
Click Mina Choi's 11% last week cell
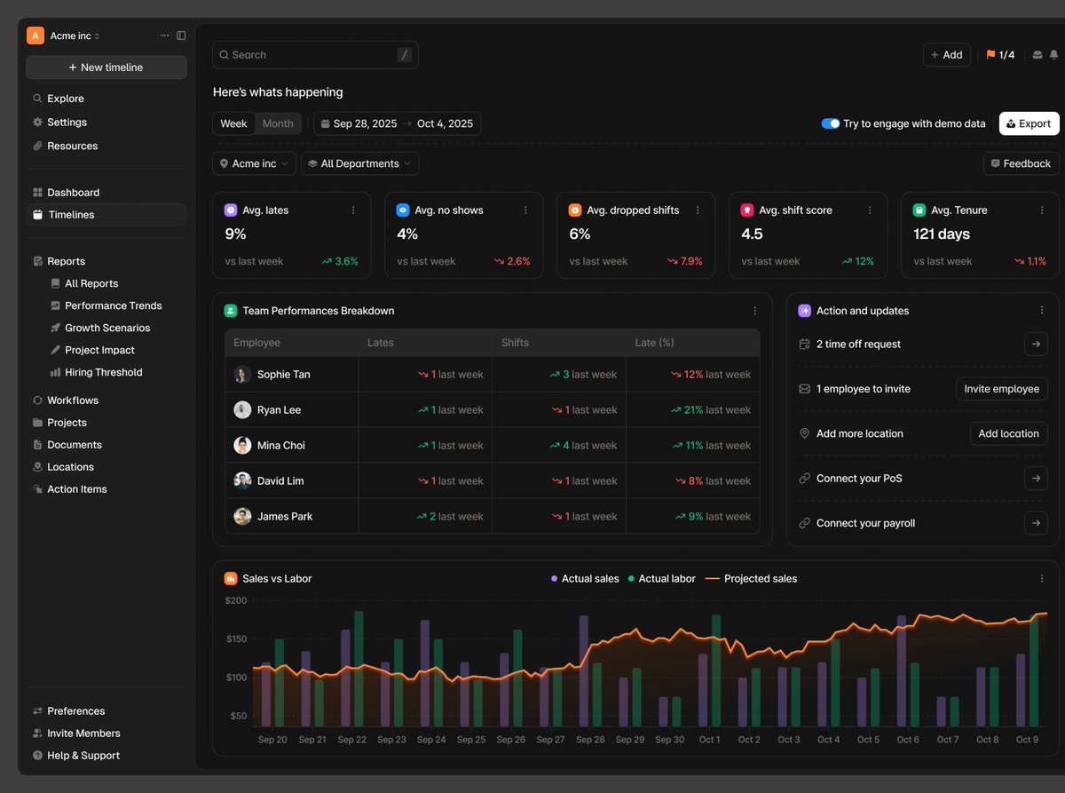pos(693,446)
